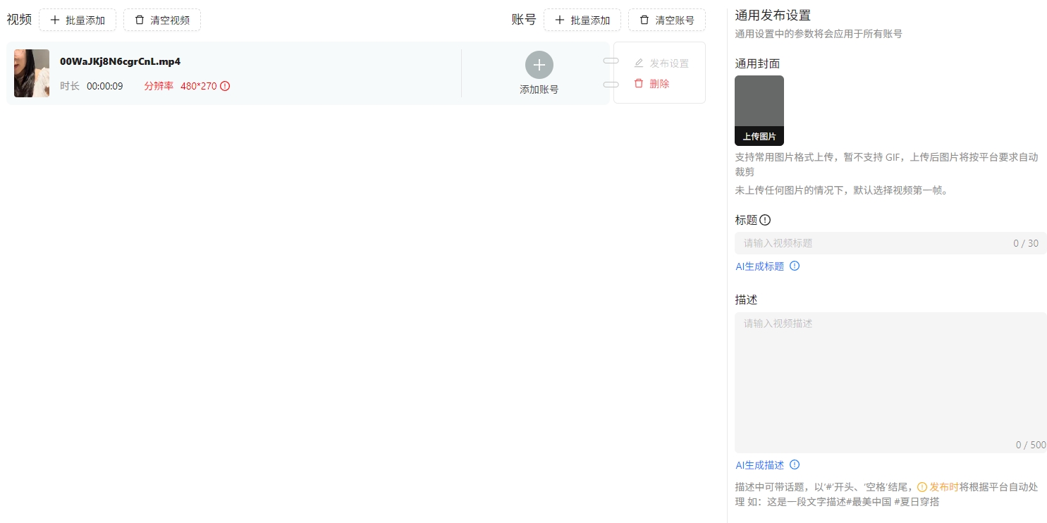Batch add accounts with 批量添加 button
The height and width of the screenshot is (523, 1047).
(x=582, y=20)
